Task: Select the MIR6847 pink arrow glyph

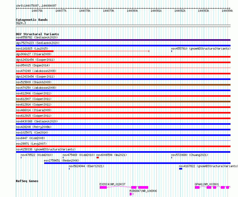Action: (x=132, y=194)
